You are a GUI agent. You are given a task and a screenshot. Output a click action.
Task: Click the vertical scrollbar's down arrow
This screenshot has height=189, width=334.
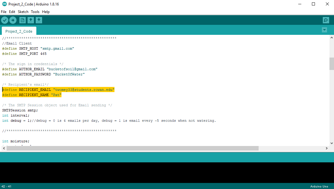pyautogui.click(x=332, y=143)
